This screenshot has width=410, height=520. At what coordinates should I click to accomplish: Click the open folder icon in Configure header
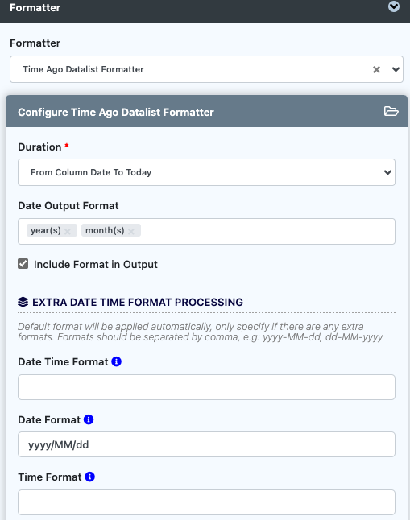point(391,111)
